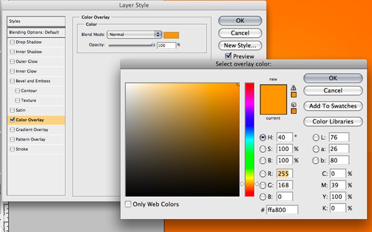The width and height of the screenshot is (372, 232).
Task: Select the web-safe color swatch below the cube
Action: coord(294,111)
